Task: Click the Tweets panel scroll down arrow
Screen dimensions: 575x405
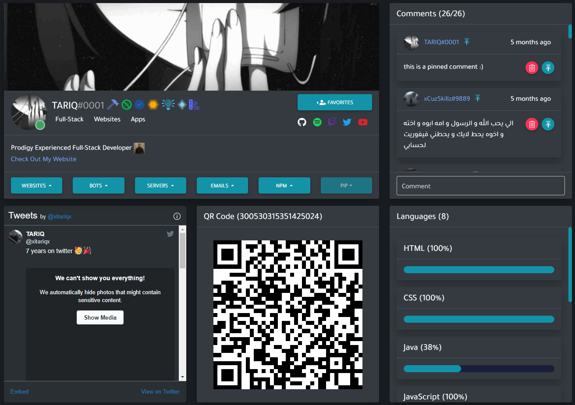Action: tap(183, 377)
